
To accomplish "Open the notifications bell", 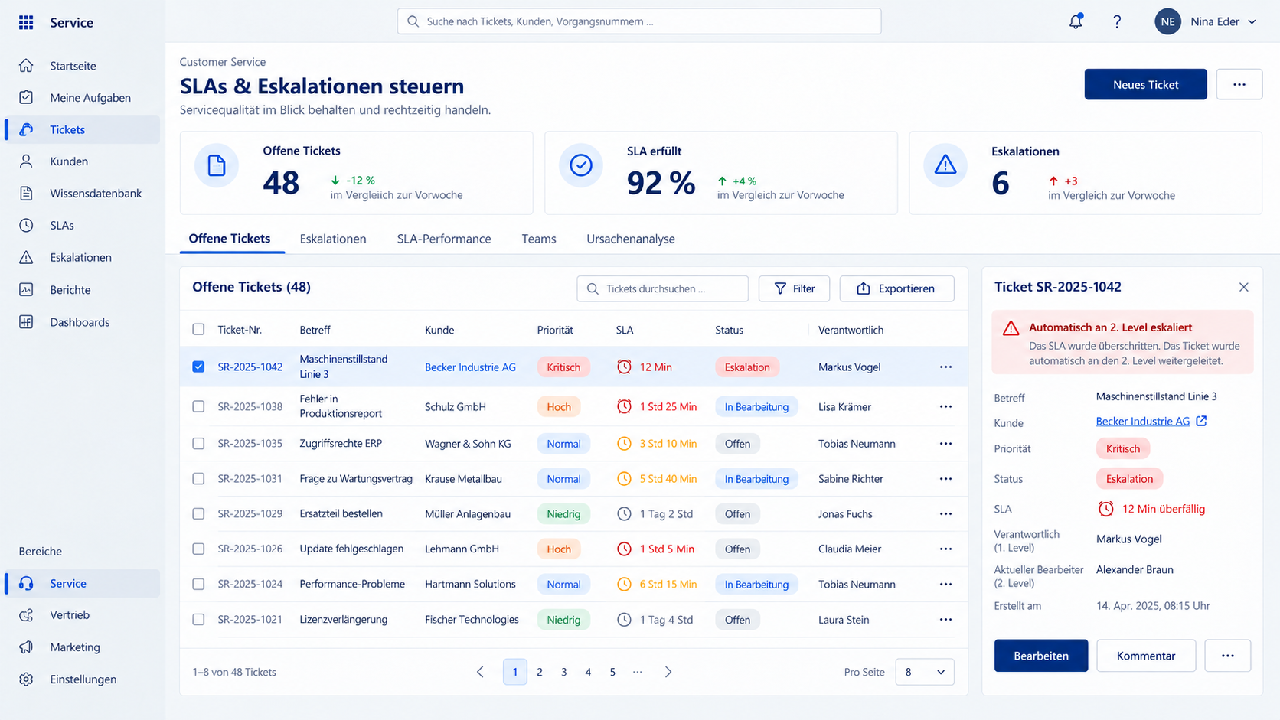I will 1076,21.
